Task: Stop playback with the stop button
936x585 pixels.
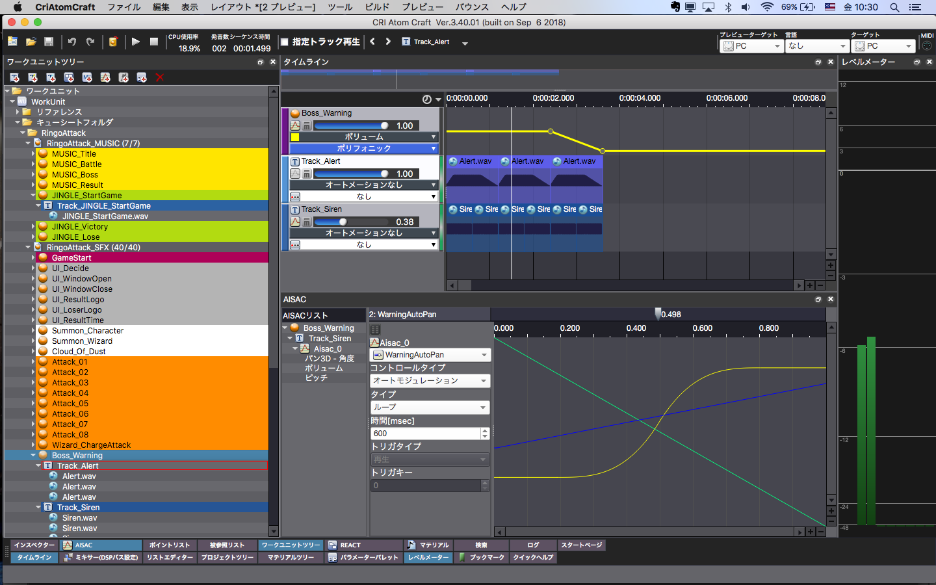Action: click(x=154, y=42)
